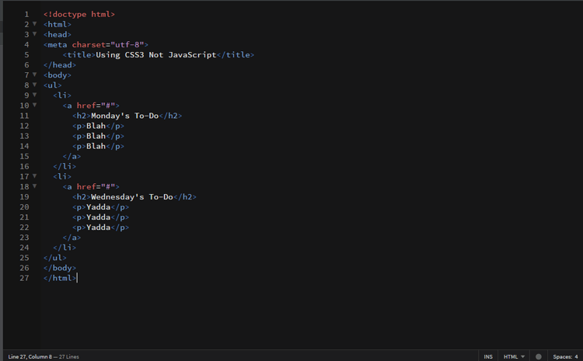Image resolution: width=583 pixels, height=361 pixels.
Task: Select line number 5 in the gutter
Action: (26, 54)
